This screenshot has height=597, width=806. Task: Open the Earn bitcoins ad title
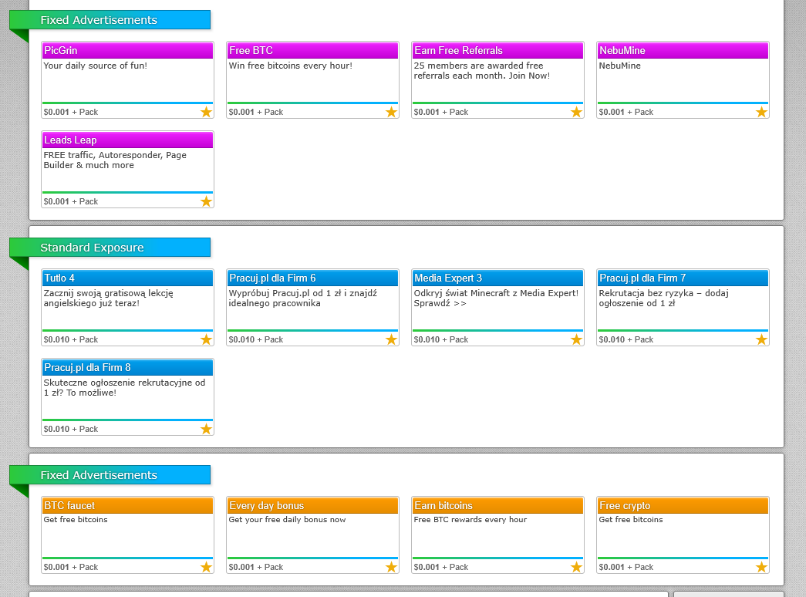[443, 506]
